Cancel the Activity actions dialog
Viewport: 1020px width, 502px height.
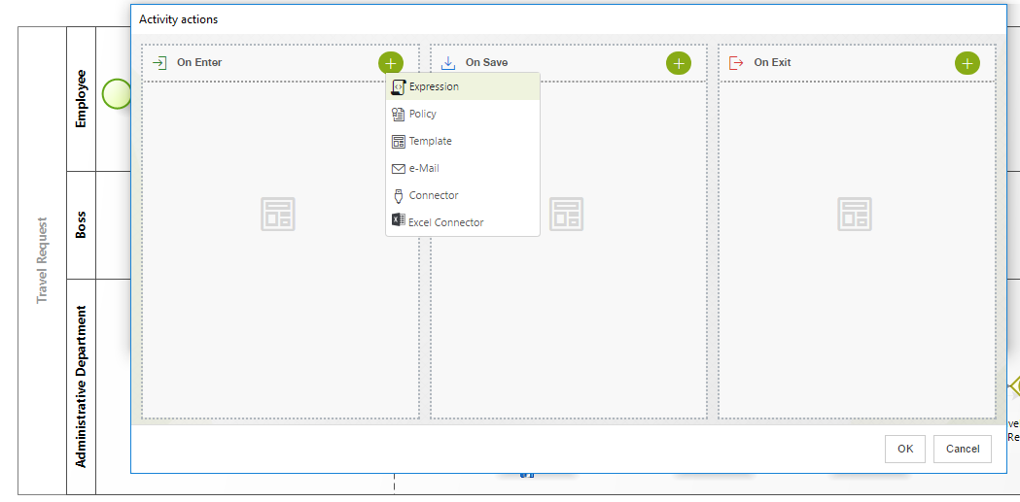[962, 449]
